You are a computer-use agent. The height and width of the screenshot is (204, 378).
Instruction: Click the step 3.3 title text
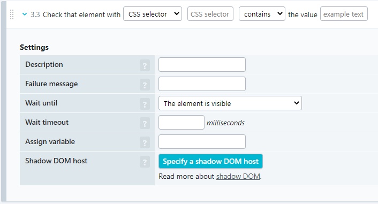[75, 14]
